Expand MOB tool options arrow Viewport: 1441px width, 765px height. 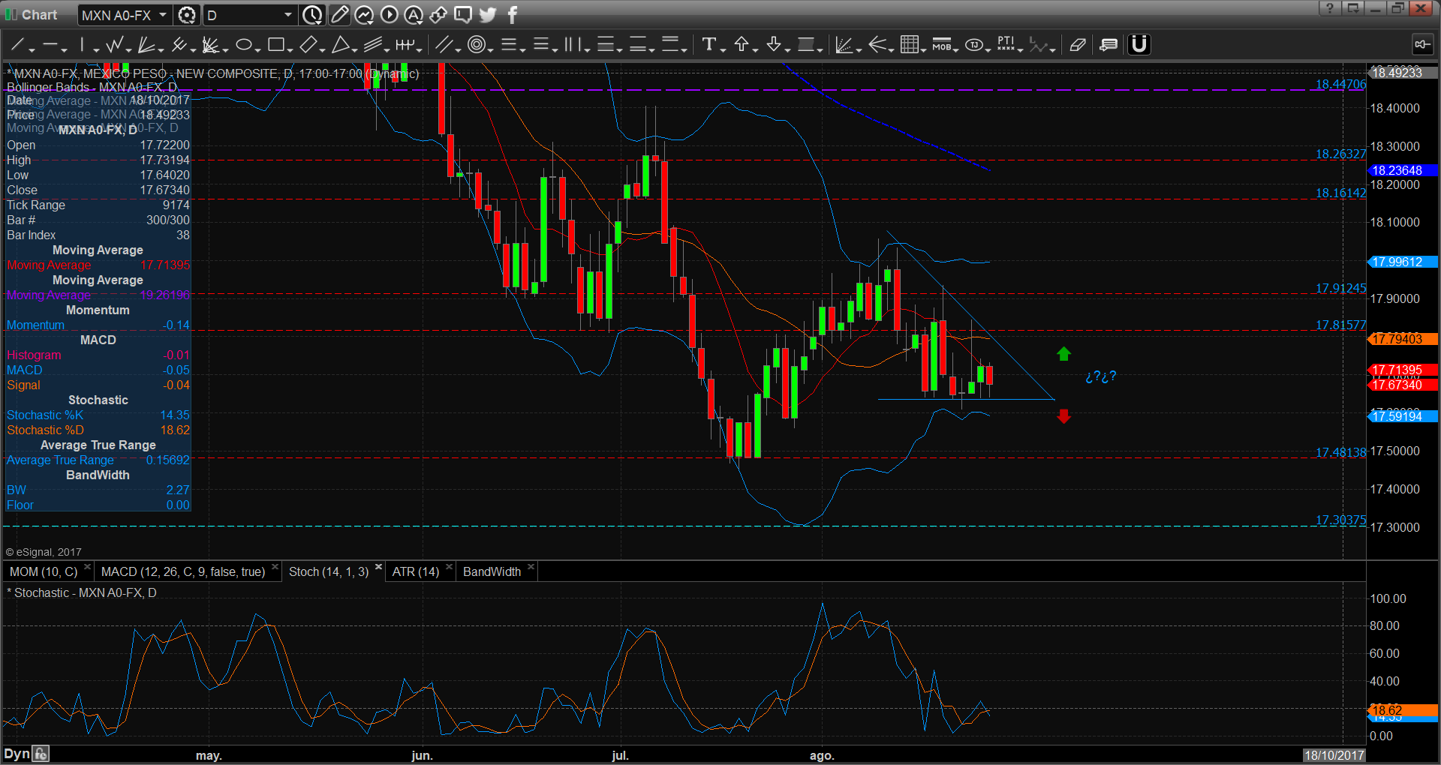coord(956,49)
